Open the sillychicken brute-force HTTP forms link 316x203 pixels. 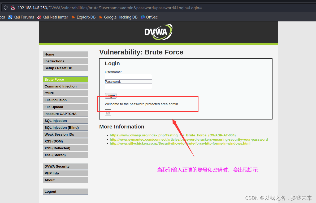180,143
